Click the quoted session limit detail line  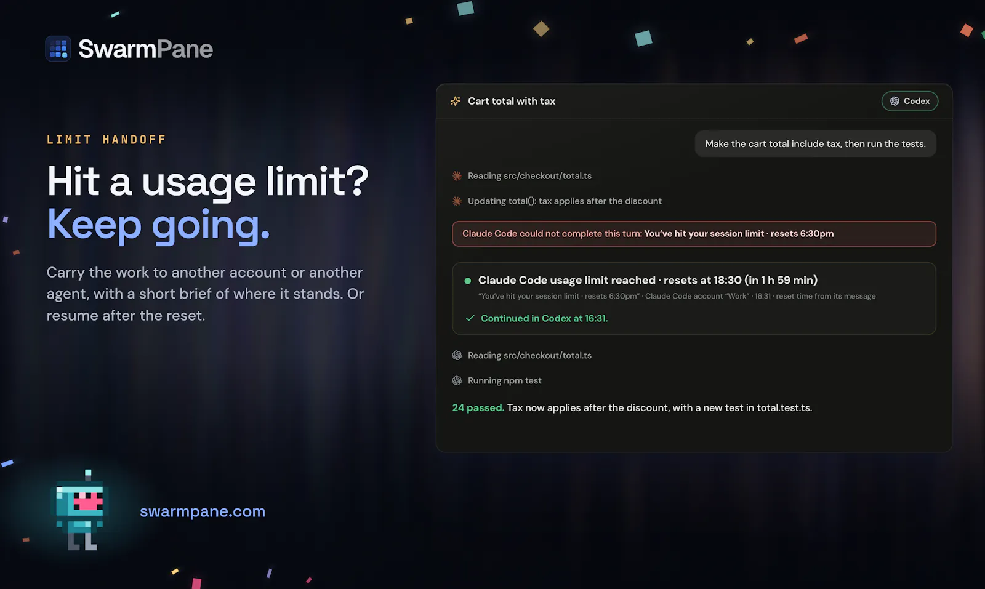677,296
